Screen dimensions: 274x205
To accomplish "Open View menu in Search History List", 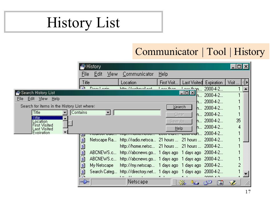I will tap(43, 99).
